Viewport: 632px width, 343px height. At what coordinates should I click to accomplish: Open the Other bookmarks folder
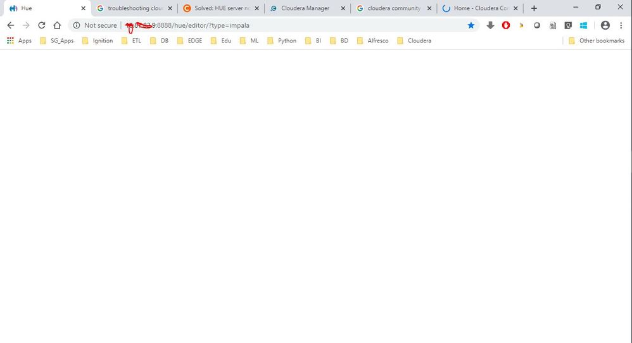596,41
